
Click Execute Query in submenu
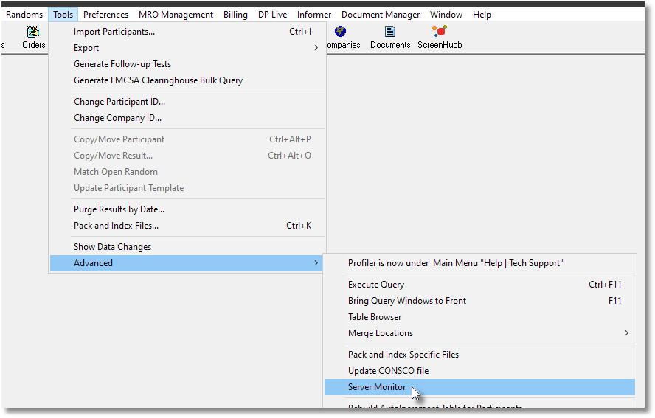click(x=376, y=285)
